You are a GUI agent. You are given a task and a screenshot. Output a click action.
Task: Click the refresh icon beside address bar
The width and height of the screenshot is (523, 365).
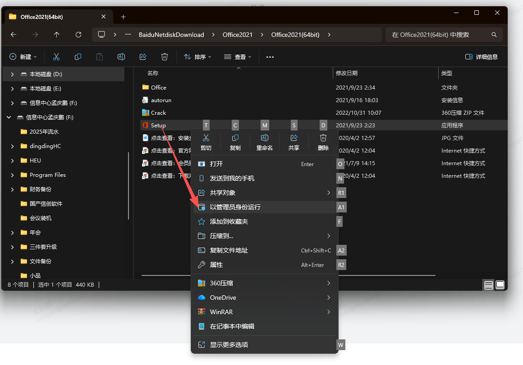(78, 35)
